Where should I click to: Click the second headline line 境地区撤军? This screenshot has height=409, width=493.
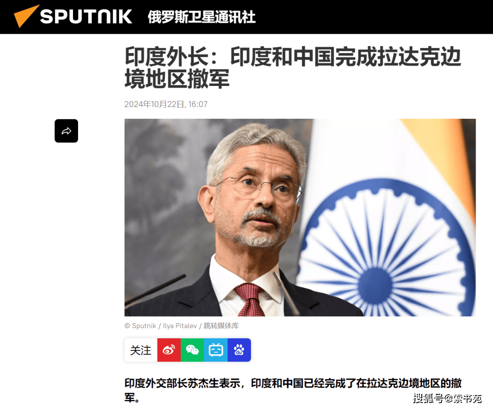(177, 79)
